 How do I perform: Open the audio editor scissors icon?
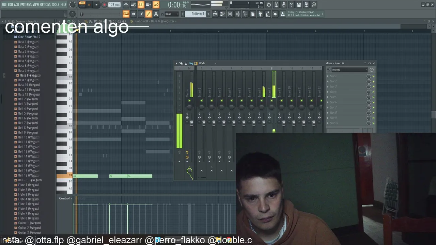click(276, 5)
